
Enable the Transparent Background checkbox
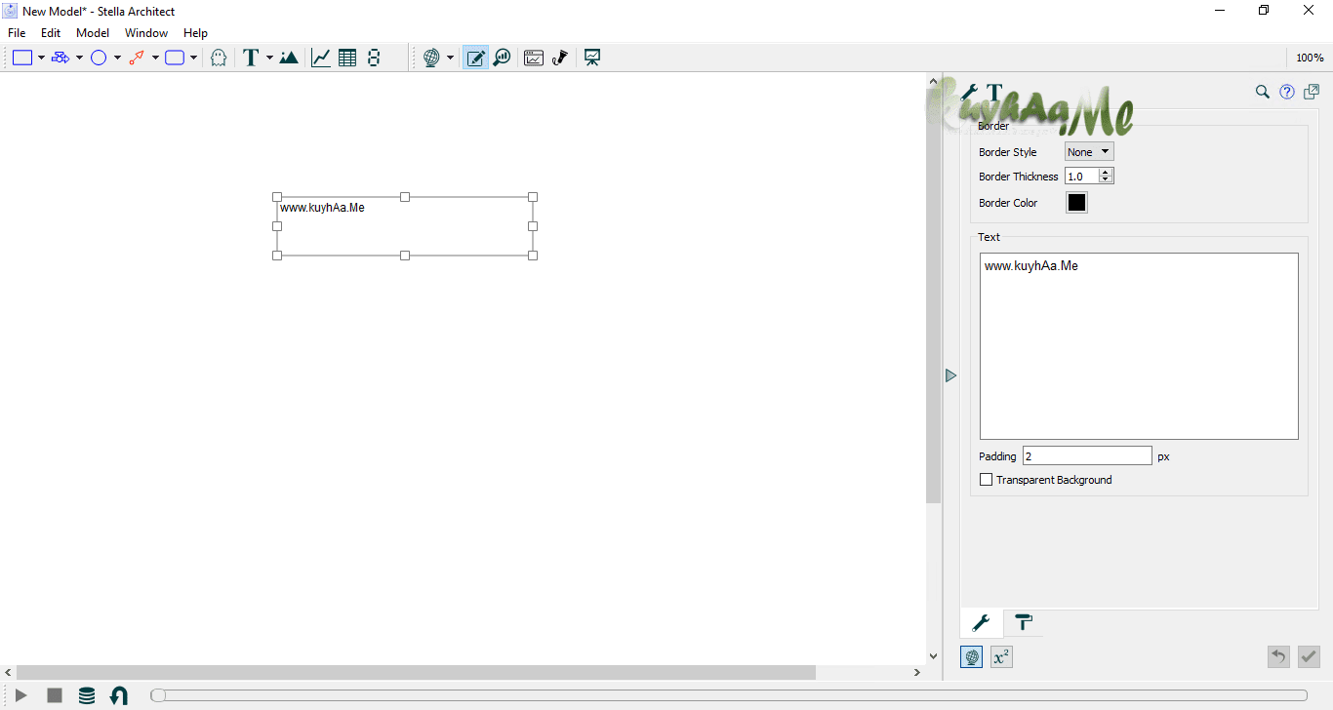point(986,480)
